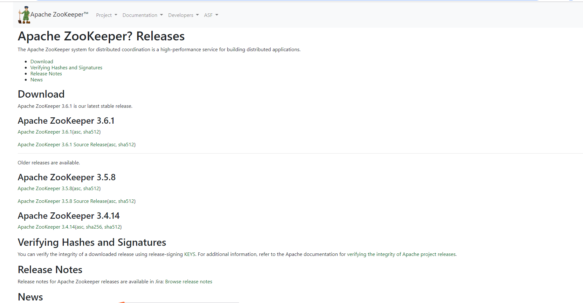Viewport: 583px width, 303px height.
Task: Open sha512 hash for ZooKeeper 3.4.14
Action: 112,227
